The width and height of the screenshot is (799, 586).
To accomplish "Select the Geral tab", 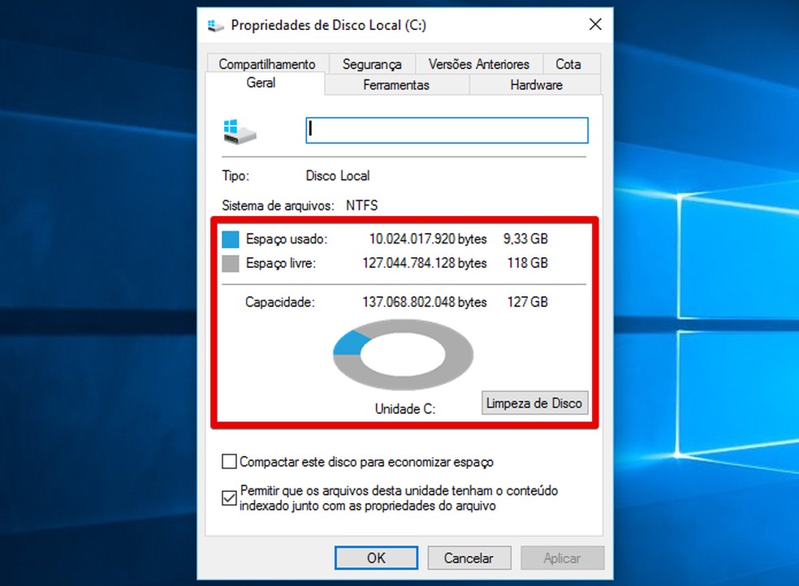I will pos(261,83).
